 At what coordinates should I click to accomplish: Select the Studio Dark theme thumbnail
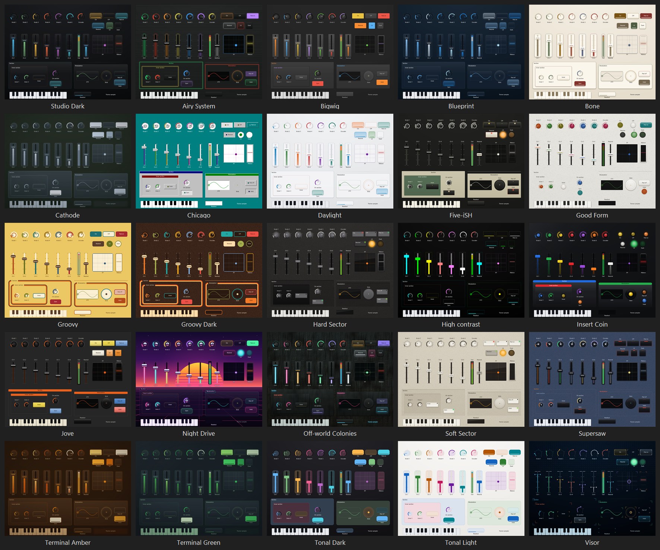[68, 52]
